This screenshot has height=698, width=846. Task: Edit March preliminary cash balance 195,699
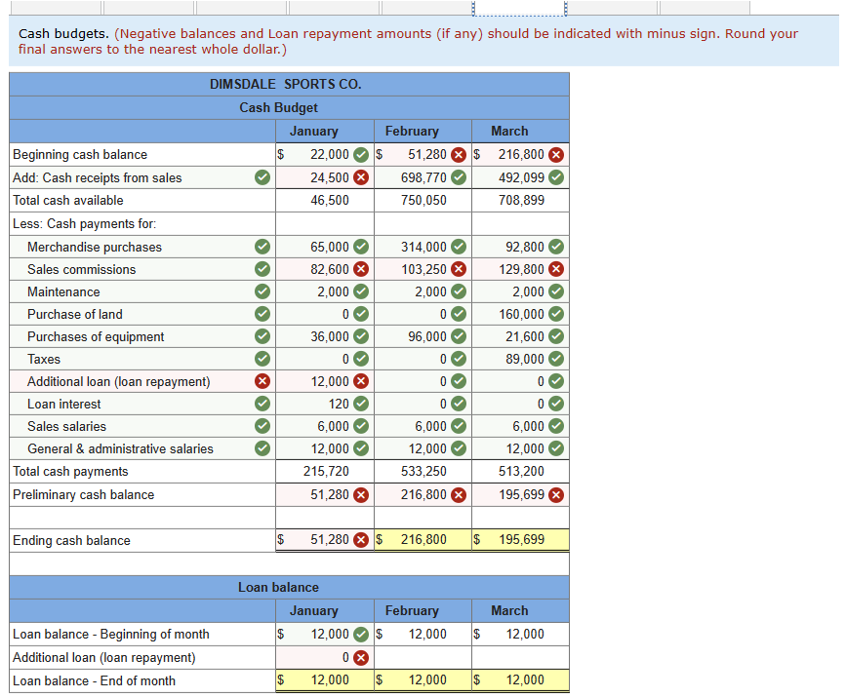[x=520, y=495]
